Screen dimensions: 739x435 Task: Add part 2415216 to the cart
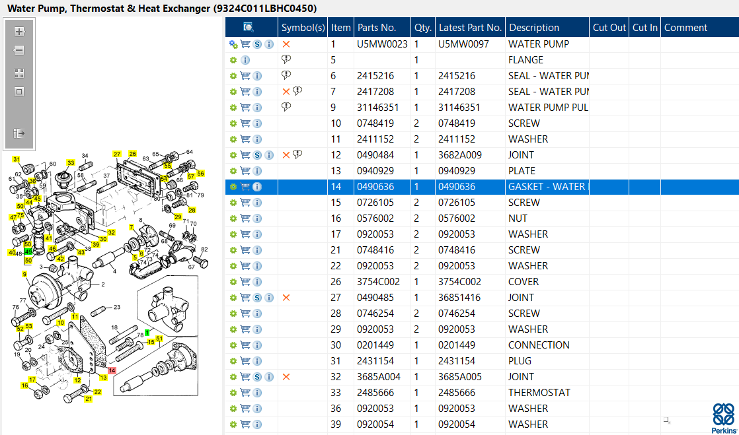coord(245,76)
